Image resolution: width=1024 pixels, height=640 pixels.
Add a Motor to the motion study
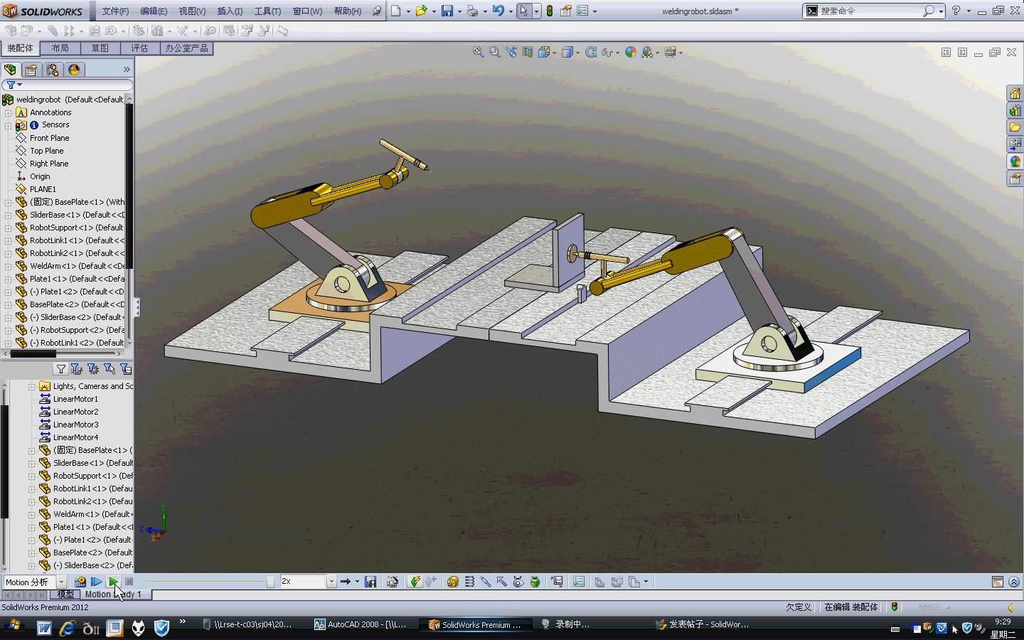point(453,582)
